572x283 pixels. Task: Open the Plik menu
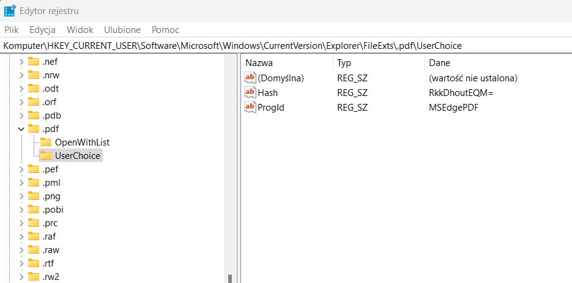coord(11,29)
